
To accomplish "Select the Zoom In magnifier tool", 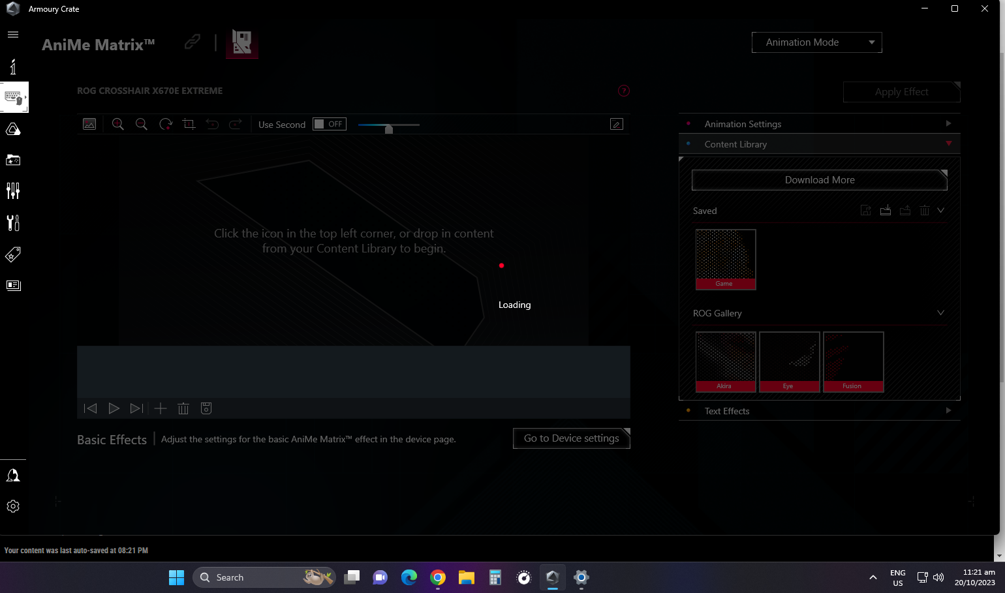I will pos(118,124).
